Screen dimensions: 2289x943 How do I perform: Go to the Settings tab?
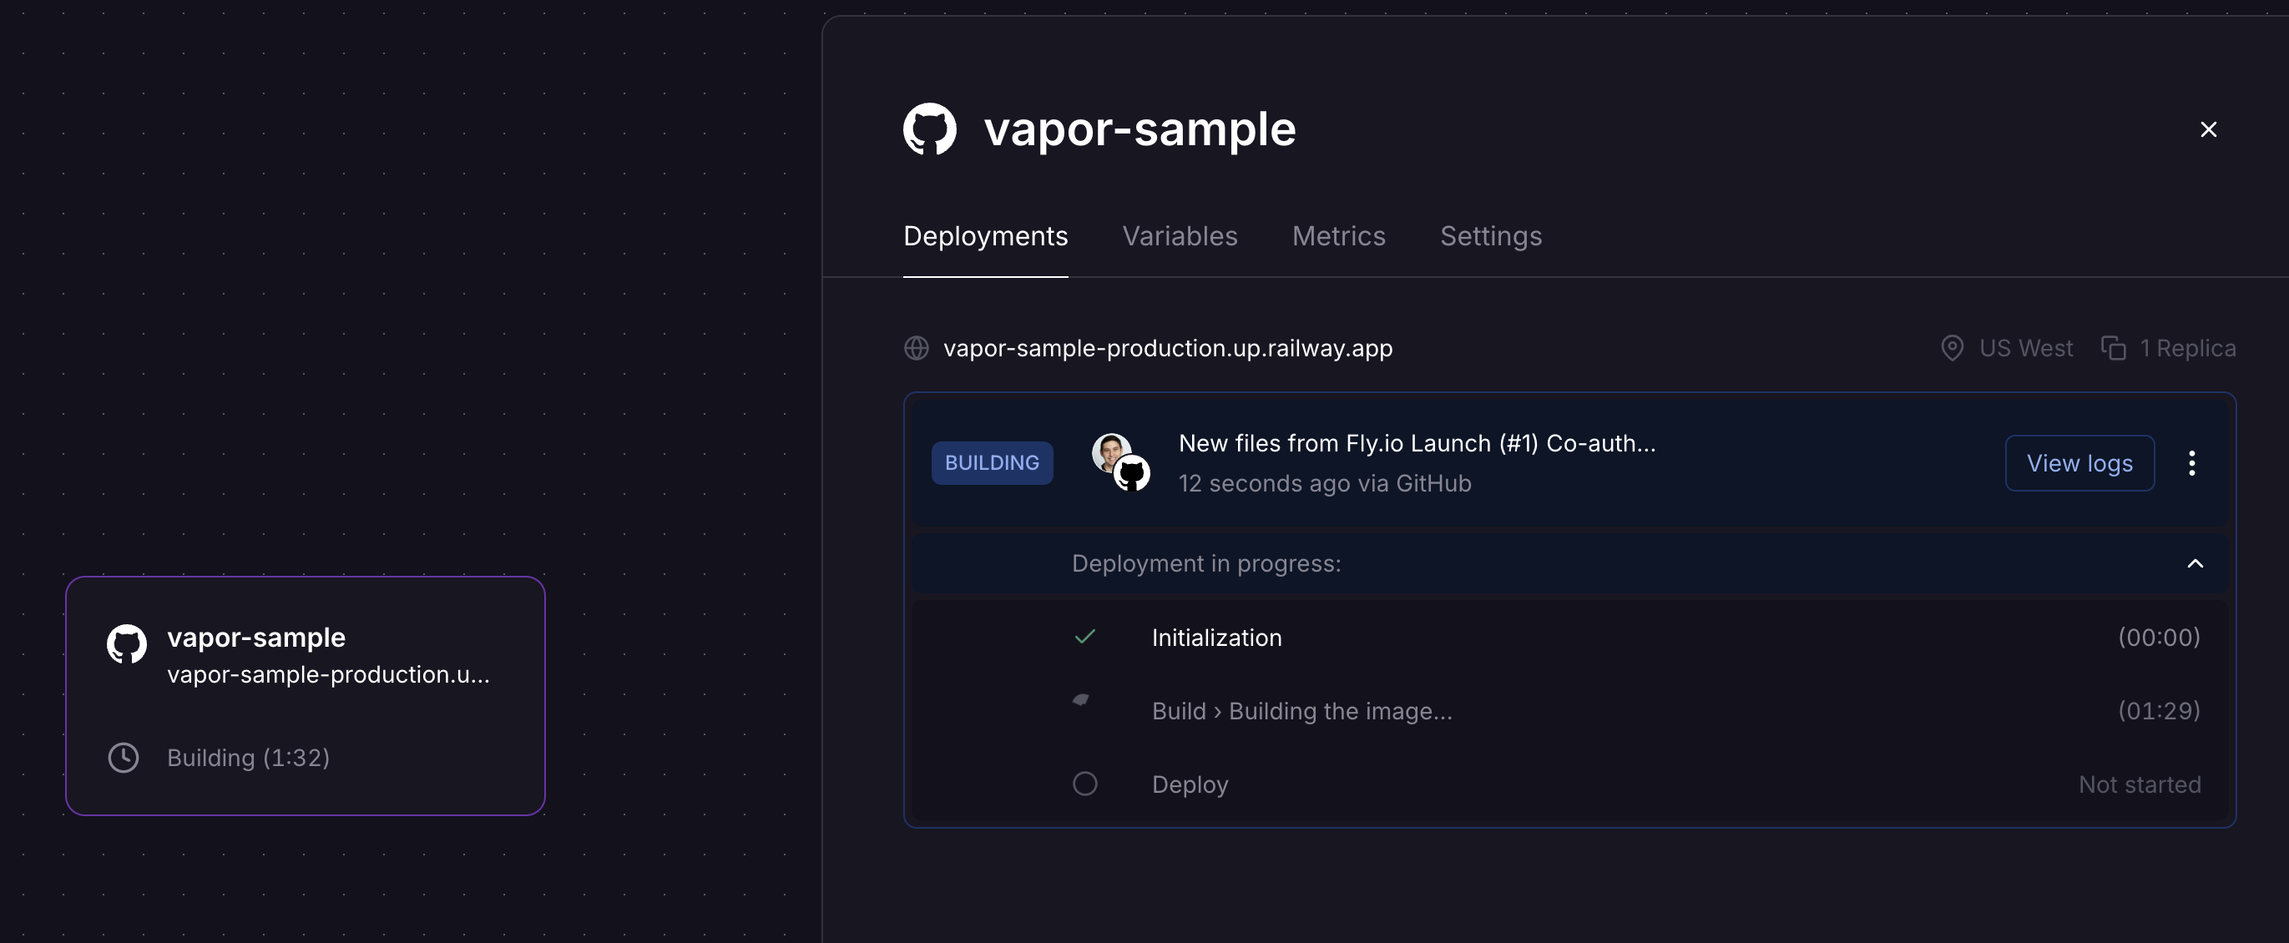[1490, 236]
